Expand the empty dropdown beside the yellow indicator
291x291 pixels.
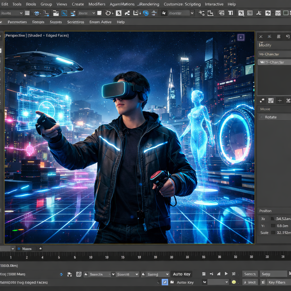(x=218, y=282)
